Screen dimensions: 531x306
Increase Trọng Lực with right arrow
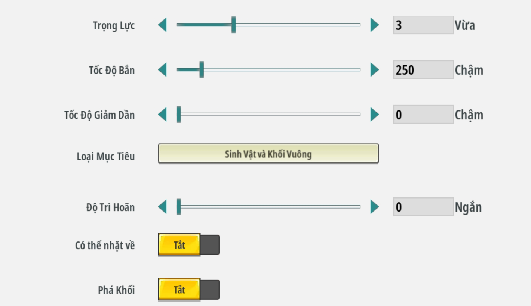[374, 25]
